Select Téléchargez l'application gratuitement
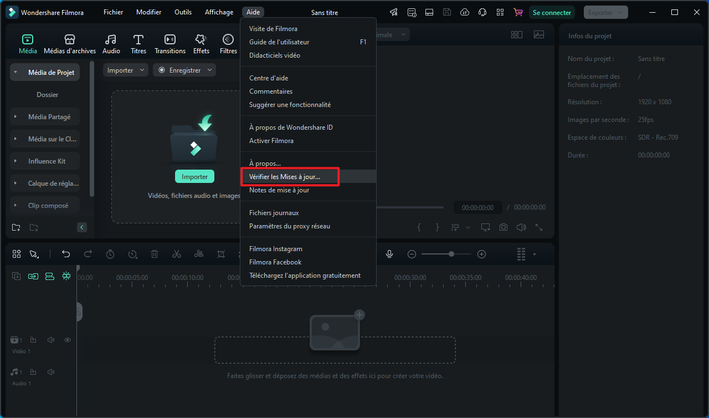This screenshot has height=418, width=709. click(x=308, y=276)
